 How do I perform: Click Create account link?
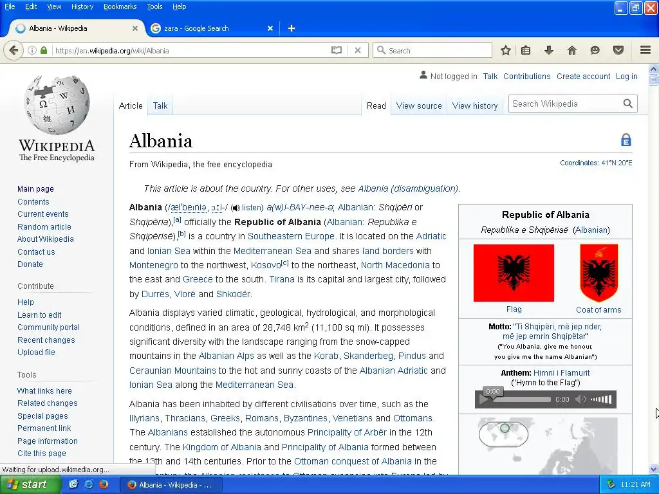coord(583,77)
